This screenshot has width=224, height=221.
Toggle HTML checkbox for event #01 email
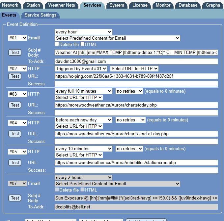83,44
